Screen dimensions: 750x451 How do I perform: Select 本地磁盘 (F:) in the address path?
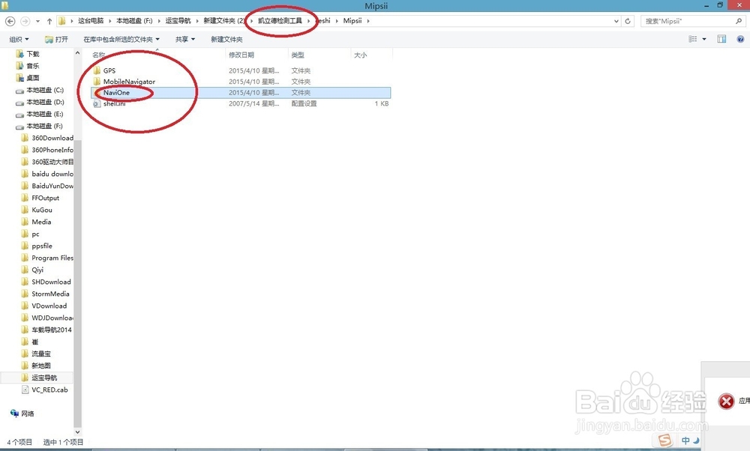(134, 21)
